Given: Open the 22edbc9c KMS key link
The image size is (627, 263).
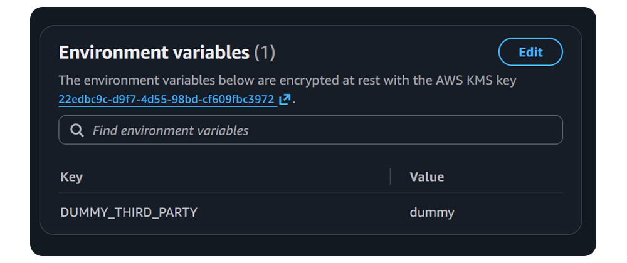Looking at the screenshot, I should 166,100.
